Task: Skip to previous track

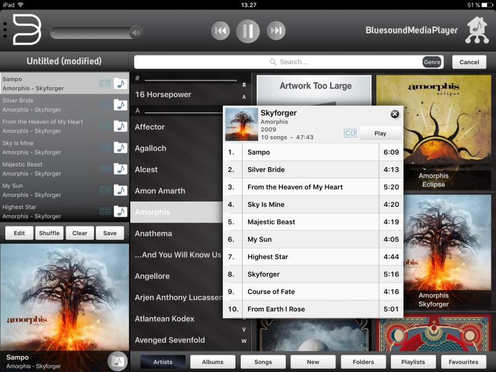Action: [x=220, y=30]
